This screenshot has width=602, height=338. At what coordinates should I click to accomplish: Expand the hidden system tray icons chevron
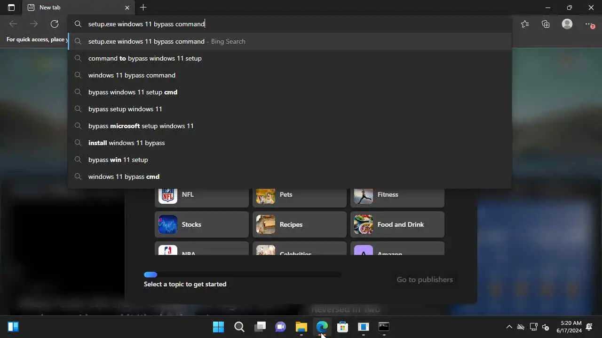point(509,327)
